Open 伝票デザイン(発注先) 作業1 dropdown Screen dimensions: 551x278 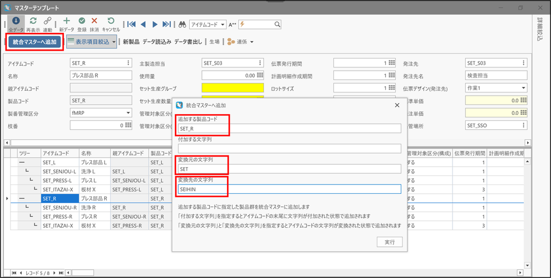[x=524, y=87]
